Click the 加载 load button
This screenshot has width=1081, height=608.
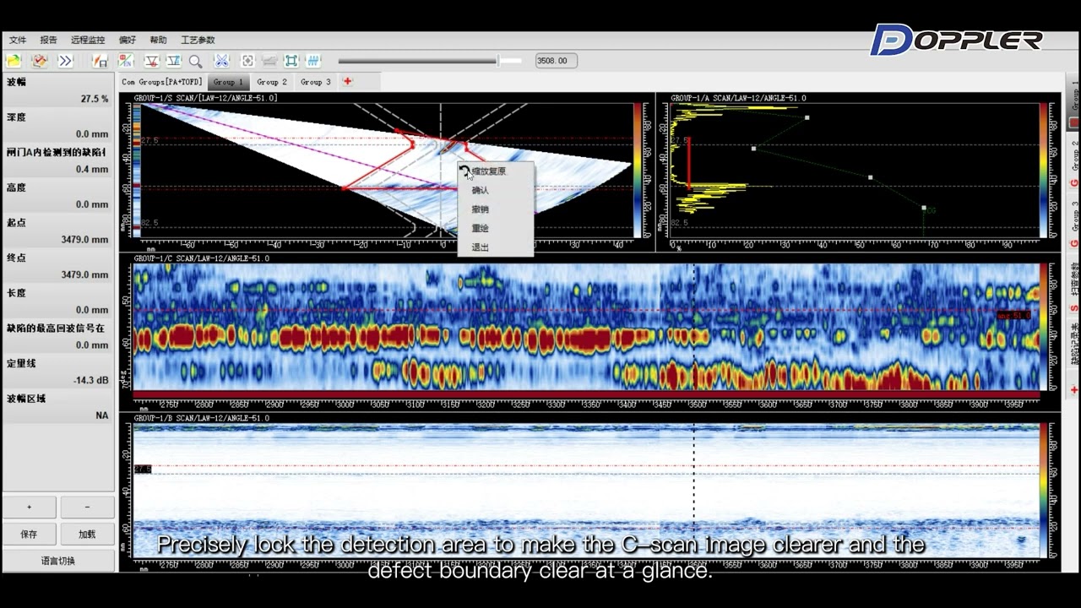click(87, 534)
